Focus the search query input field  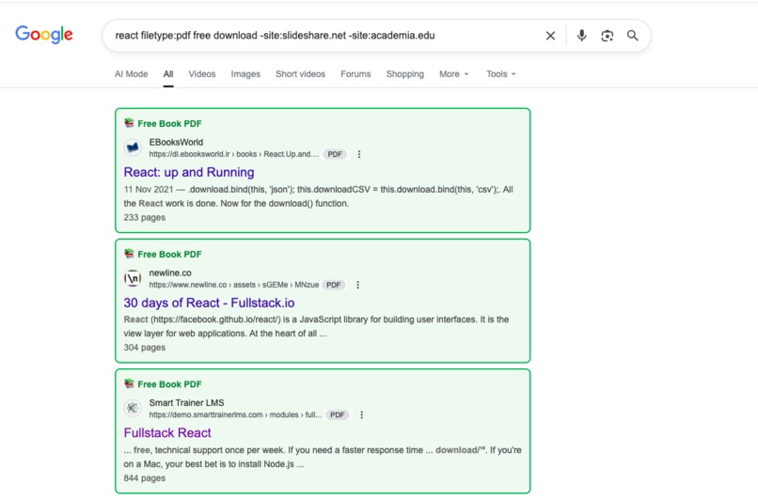[x=324, y=36]
